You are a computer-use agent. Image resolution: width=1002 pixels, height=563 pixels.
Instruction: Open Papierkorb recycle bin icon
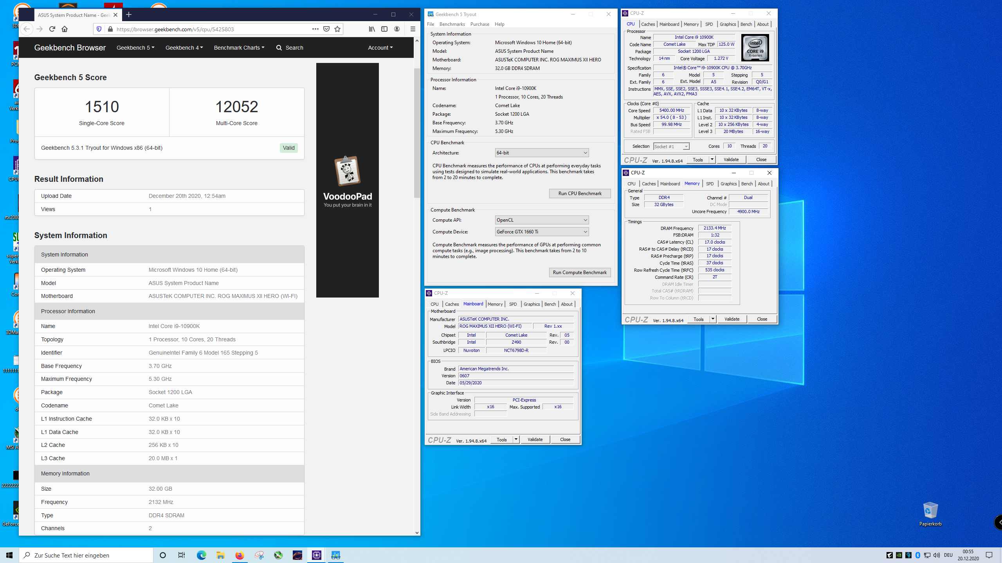(x=930, y=514)
